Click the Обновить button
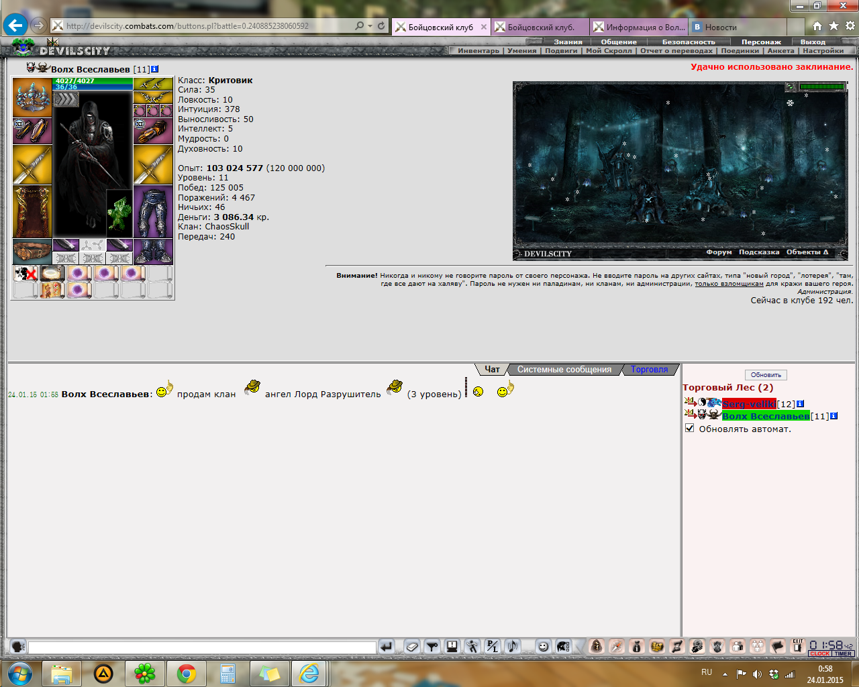Screen dimensions: 859x687 [x=766, y=375]
